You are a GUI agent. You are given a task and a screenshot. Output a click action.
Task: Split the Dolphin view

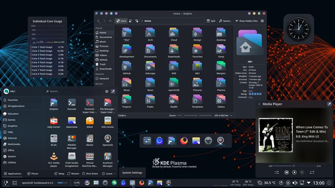[211, 21]
